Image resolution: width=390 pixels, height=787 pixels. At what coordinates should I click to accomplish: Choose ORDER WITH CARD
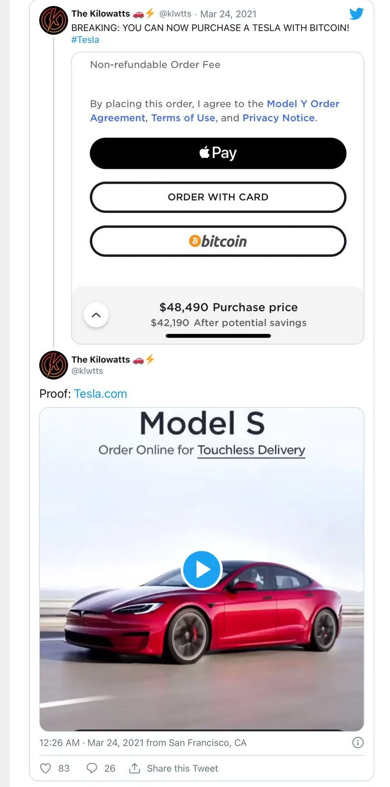click(218, 197)
